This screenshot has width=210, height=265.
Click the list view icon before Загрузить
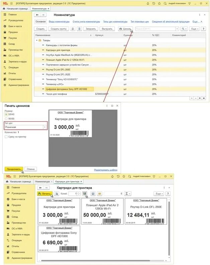point(80,29)
